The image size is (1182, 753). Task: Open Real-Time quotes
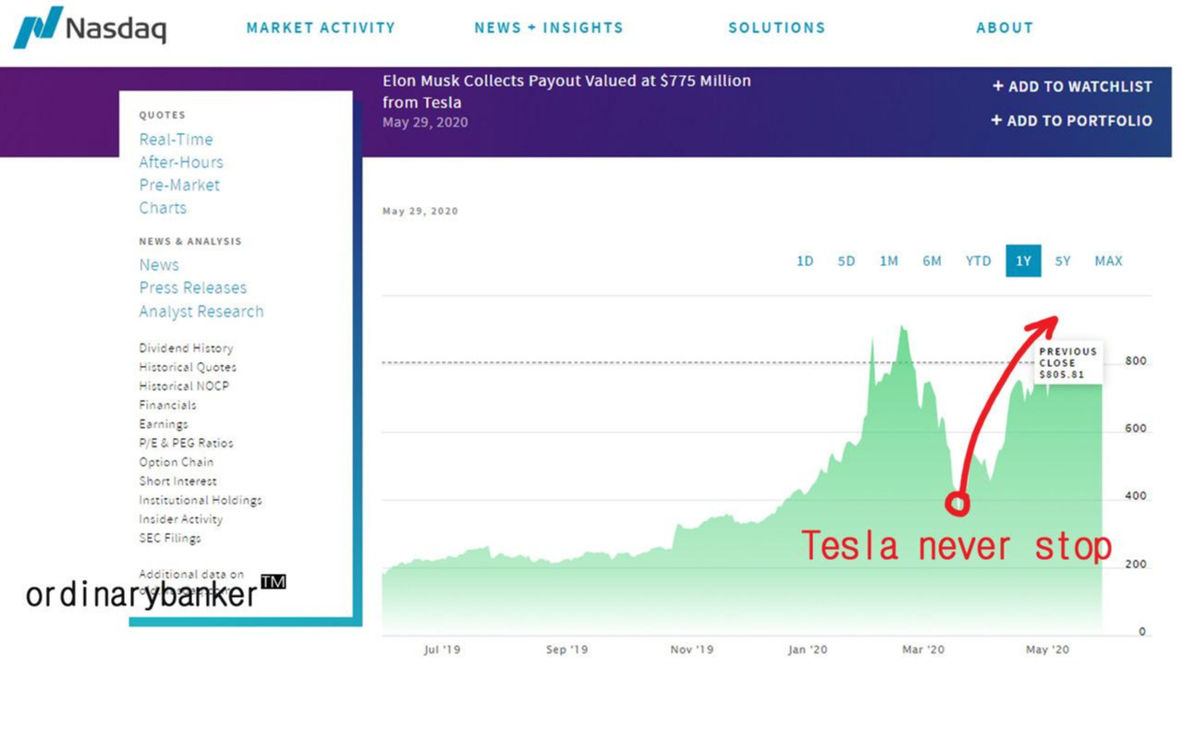pos(176,140)
